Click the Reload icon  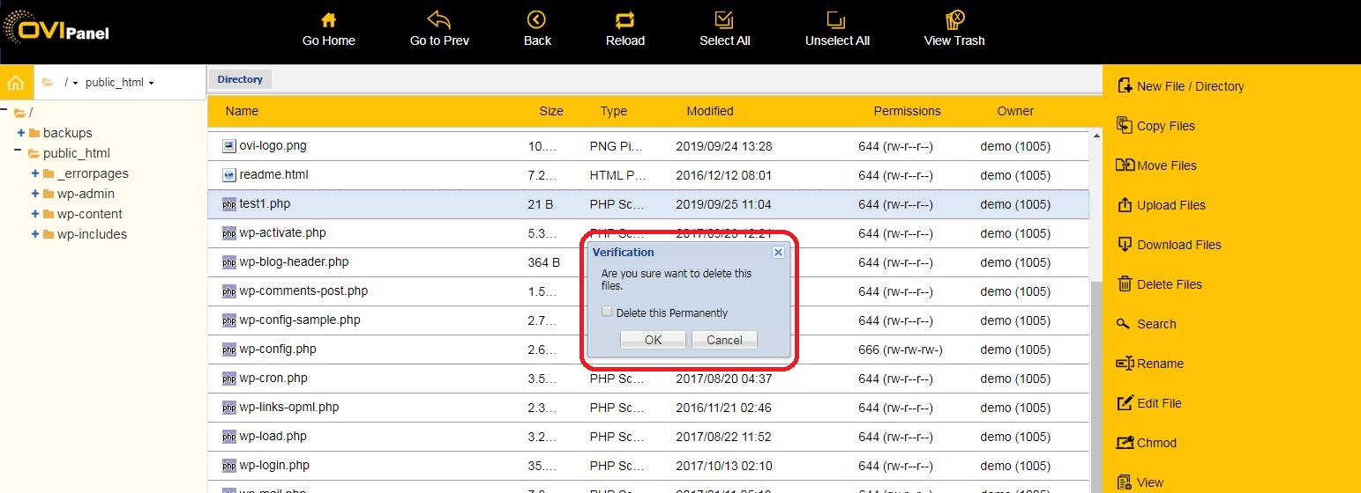[x=624, y=19]
